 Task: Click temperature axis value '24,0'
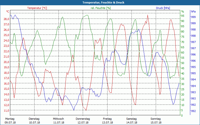tap(7, 40)
